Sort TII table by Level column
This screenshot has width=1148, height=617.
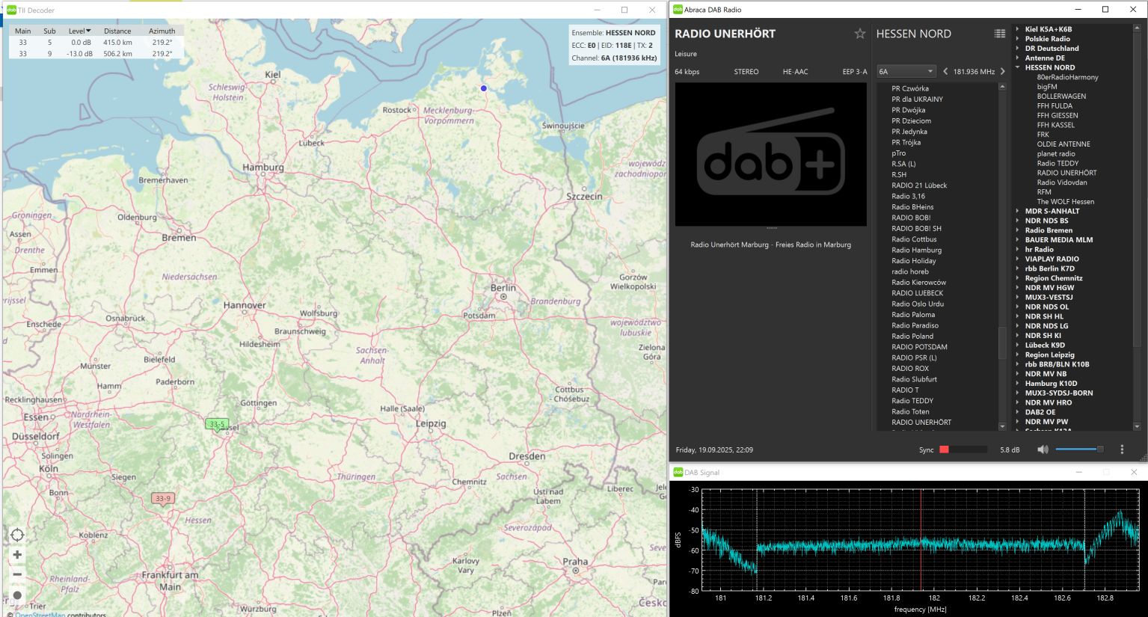click(79, 31)
